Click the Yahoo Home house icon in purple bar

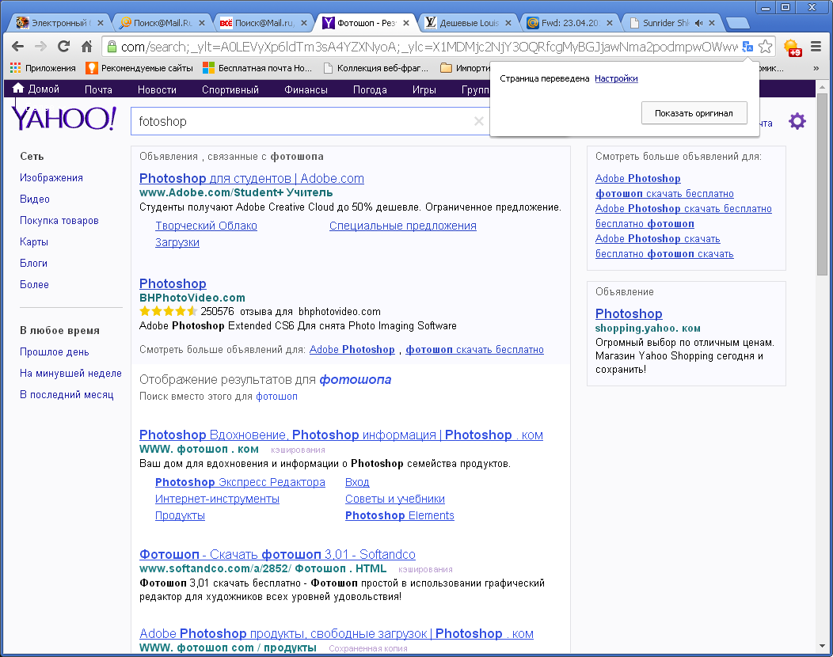pyautogui.click(x=18, y=88)
